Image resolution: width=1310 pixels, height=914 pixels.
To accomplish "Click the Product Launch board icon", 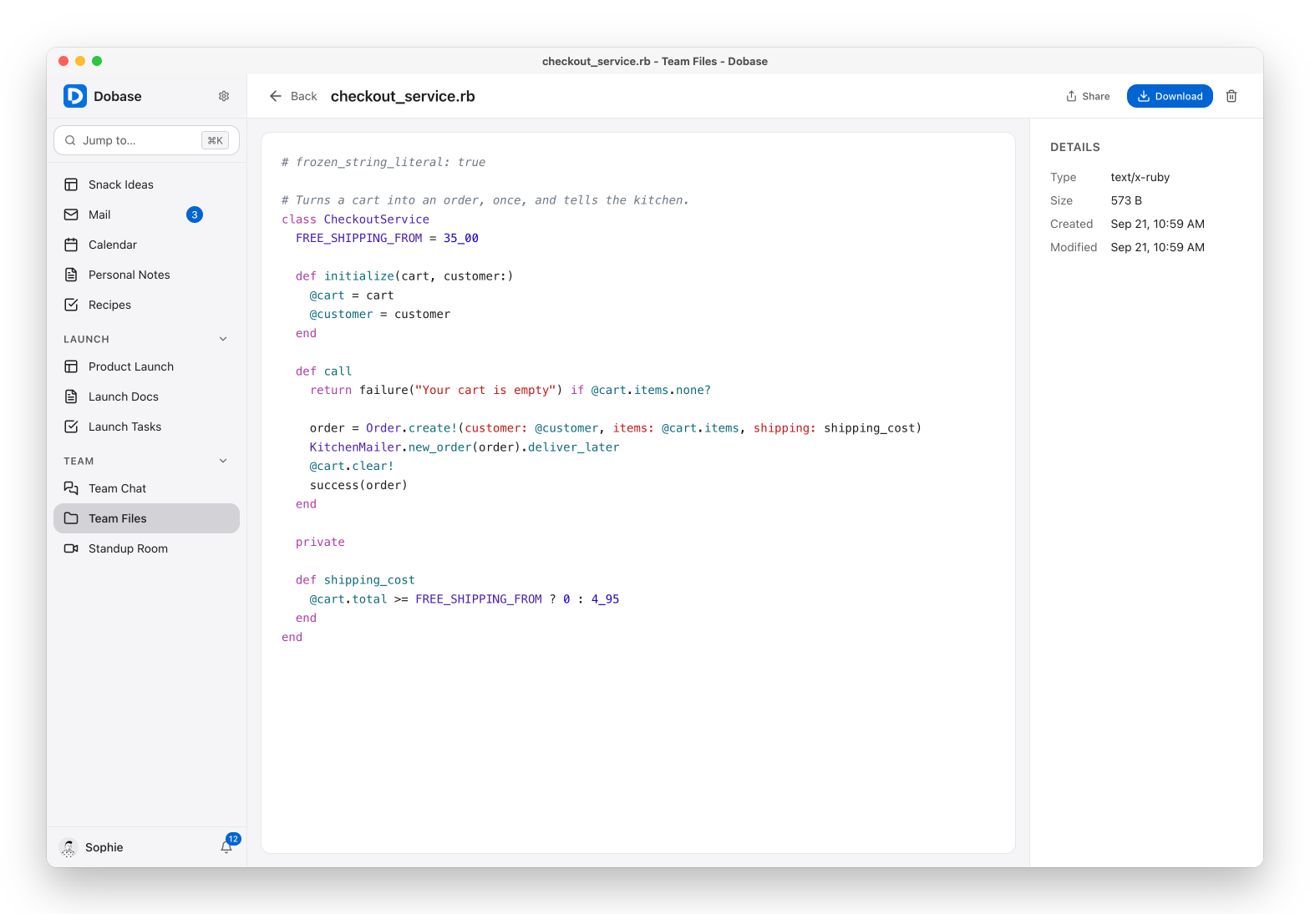I will point(71,366).
